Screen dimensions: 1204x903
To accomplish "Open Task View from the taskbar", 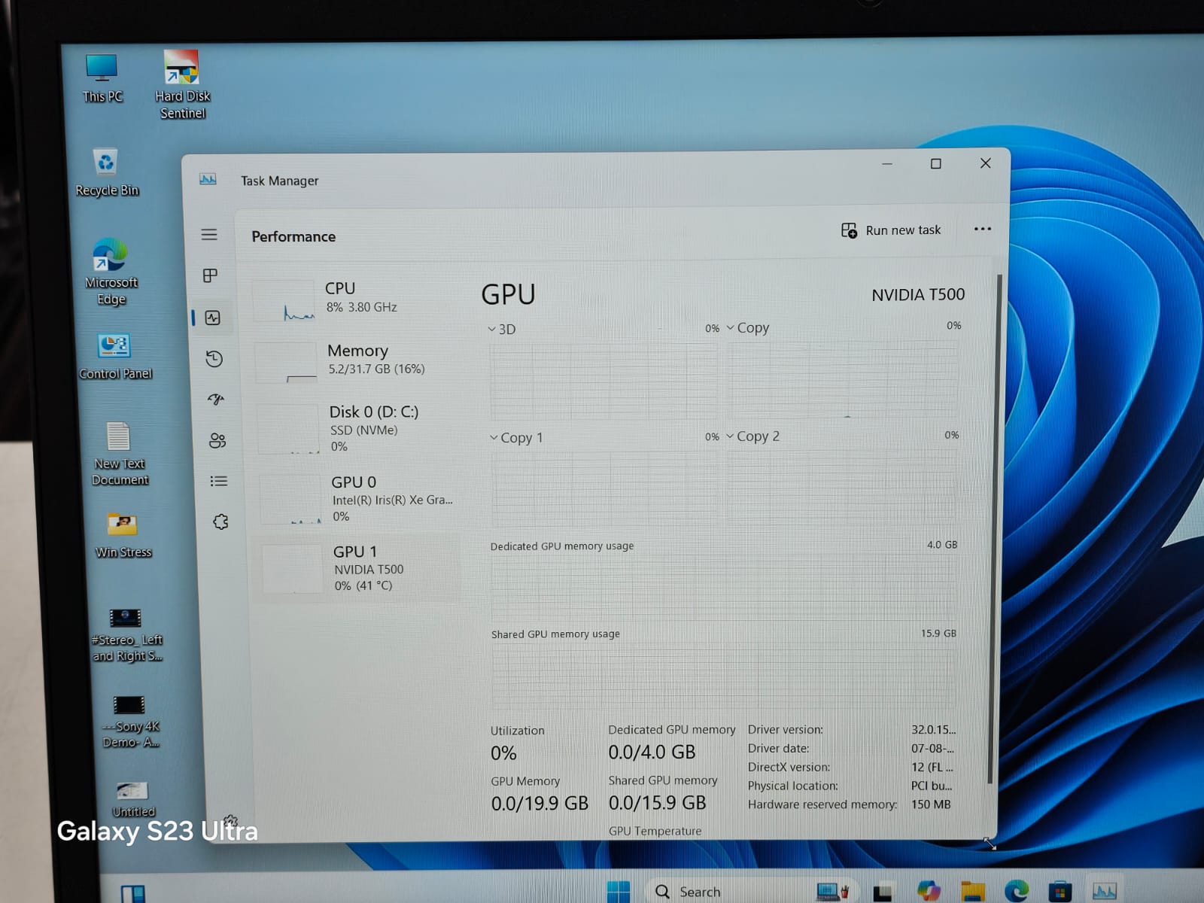I will pyautogui.click(x=883, y=892).
